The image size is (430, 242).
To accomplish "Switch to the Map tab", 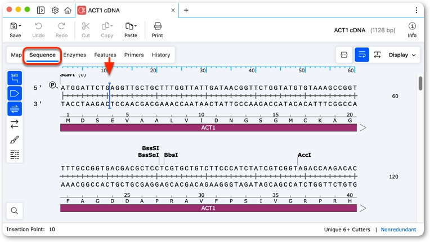I will (x=16, y=55).
